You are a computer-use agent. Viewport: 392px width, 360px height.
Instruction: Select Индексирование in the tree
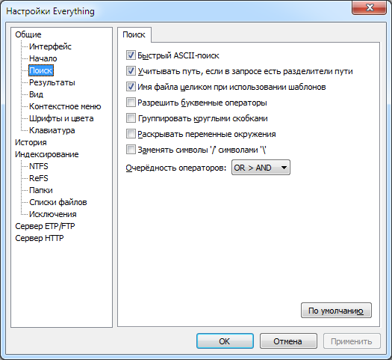47,154
